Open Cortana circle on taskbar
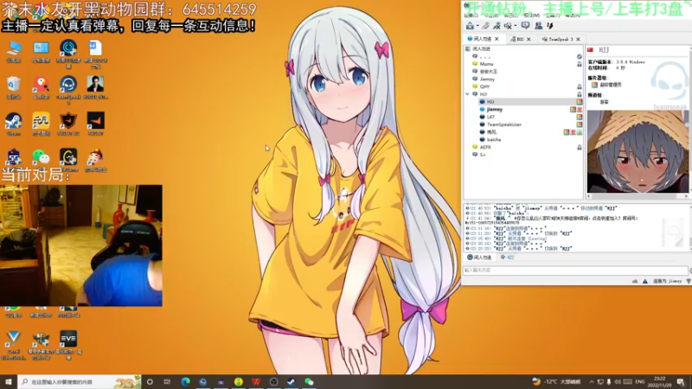Image resolution: width=692 pixels, height=389 pixels. pyautogui.click(x=150, y=381)
